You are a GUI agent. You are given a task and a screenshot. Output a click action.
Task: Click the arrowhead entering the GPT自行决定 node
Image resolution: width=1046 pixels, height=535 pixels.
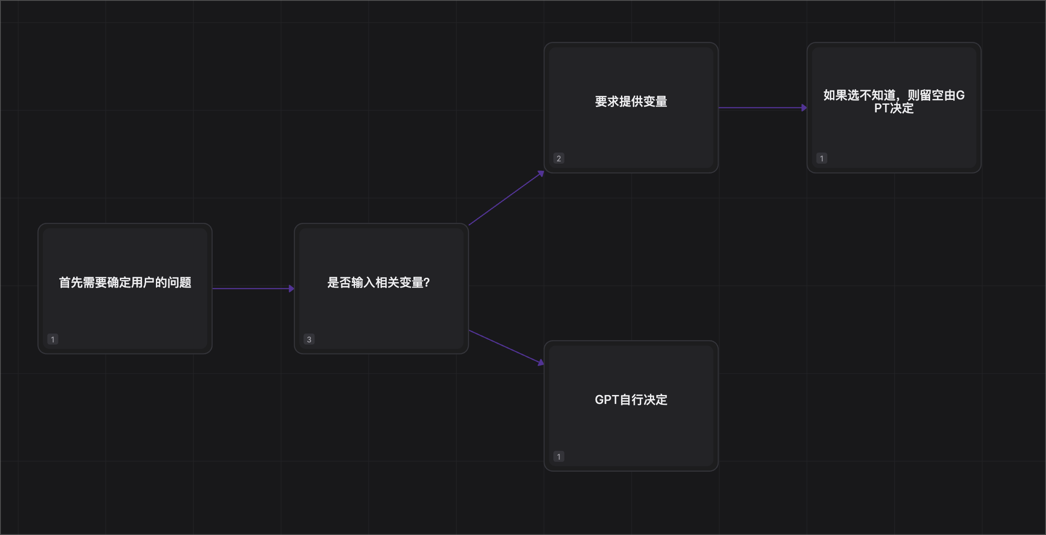click(x=541, y=363)
